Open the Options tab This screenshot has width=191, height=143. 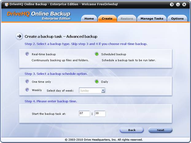pos(177,19)
